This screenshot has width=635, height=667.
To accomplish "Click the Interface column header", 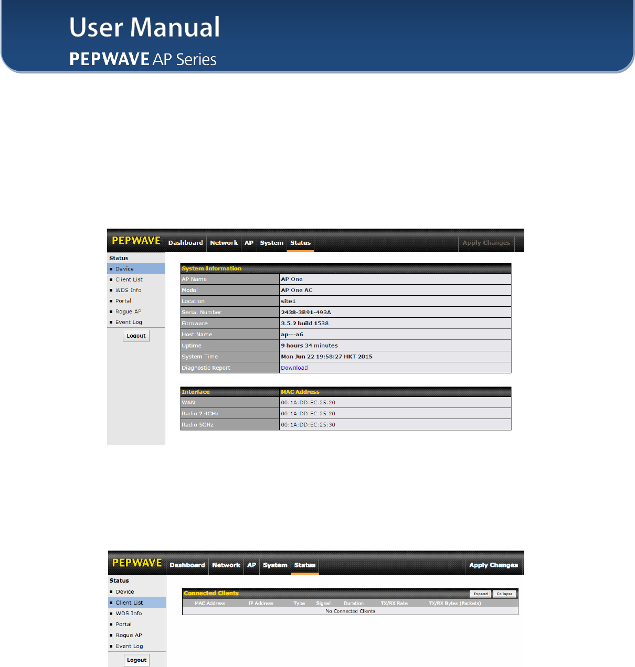I will (x=229, y=392).
